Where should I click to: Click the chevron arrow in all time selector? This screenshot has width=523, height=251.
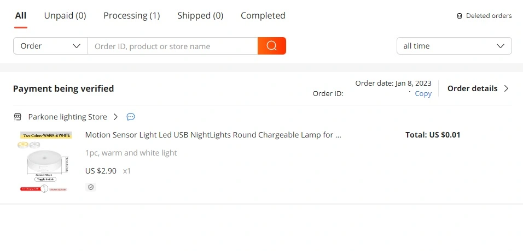tap(501, 46)
